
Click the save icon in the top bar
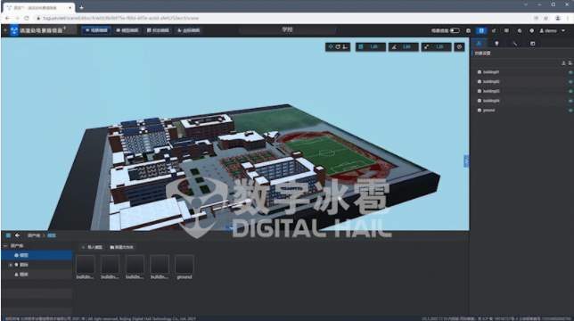(468, 30)
